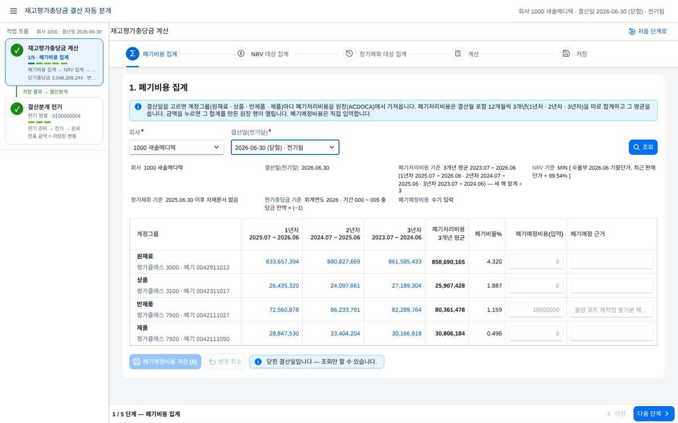This screenshot has height=423, width=678.
Task: Click the 이전 button
Action: click(615, 413)
